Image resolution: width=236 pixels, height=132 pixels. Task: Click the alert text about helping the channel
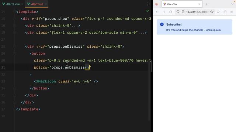[194, 30]
